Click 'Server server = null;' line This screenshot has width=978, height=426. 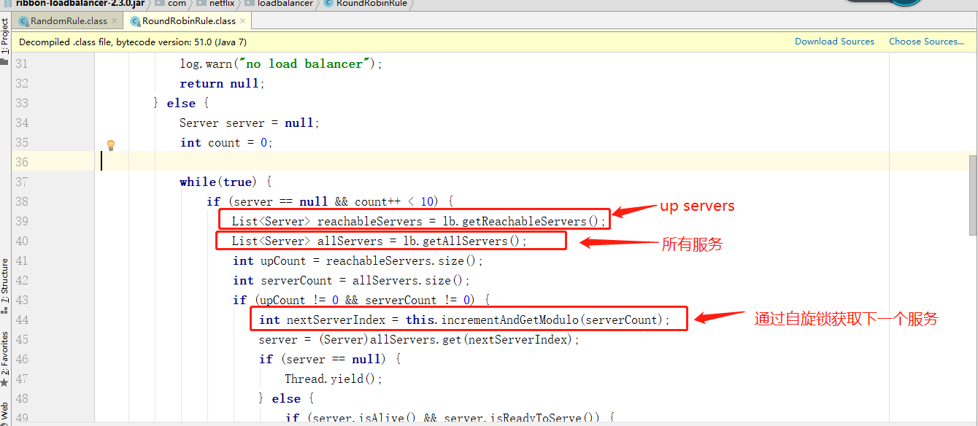(250, 123)
